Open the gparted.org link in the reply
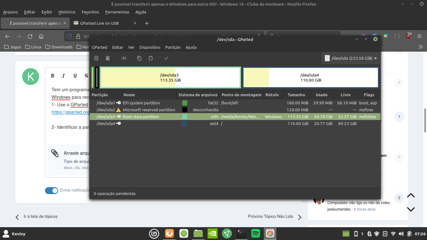Screen dimensions: 427x240 tap(71, 112)
